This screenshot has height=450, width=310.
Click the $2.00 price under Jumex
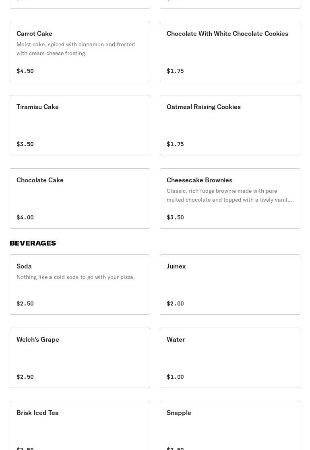175,303
